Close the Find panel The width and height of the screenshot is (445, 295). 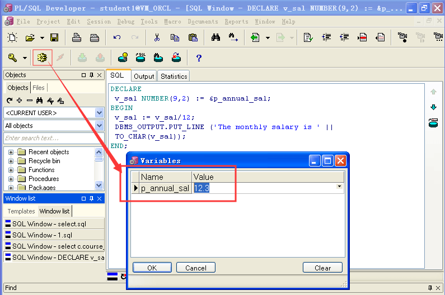pos(438,288)
